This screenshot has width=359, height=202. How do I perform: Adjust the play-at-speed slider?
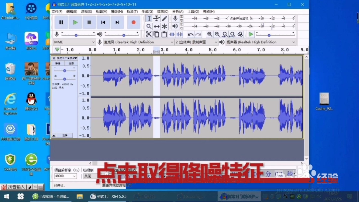click(275, 35)
